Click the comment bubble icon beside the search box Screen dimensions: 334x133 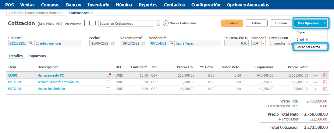[x=92, y=23]
